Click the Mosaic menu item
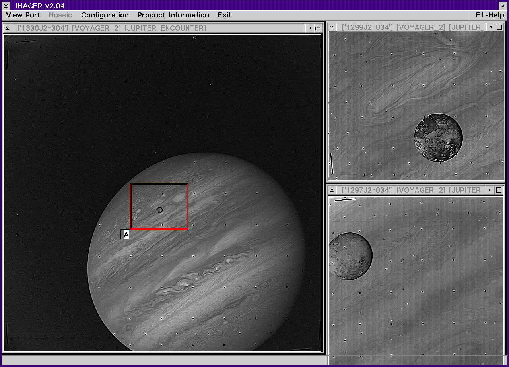 [60, 15]
